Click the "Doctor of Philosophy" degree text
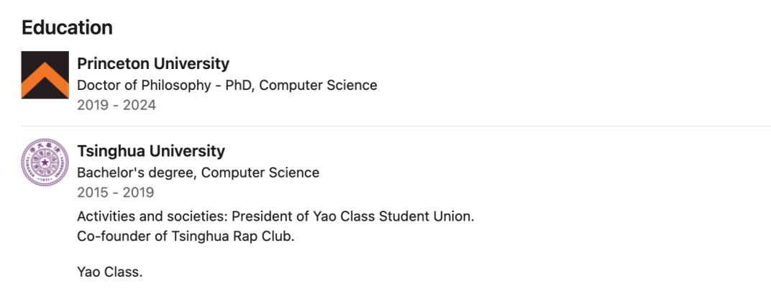The width and height of the screenshot is (771, 299). pyautogui.click(x=142, y=85)
